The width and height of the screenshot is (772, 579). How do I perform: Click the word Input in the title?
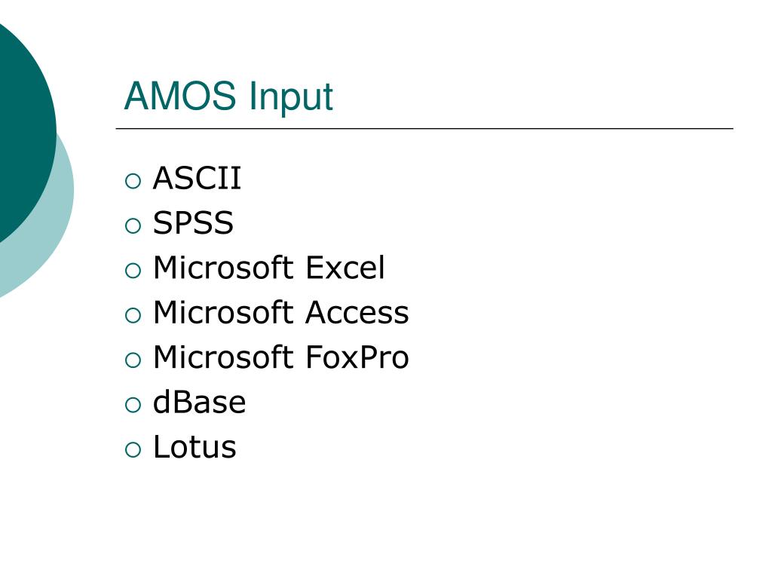pos(291,99)
